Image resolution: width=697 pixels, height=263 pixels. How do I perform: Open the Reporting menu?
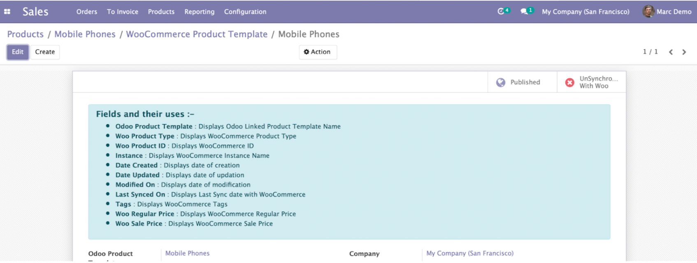pos(199,12)
